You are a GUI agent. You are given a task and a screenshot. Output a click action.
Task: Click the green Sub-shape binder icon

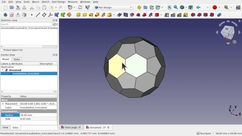tap(63, 15)
